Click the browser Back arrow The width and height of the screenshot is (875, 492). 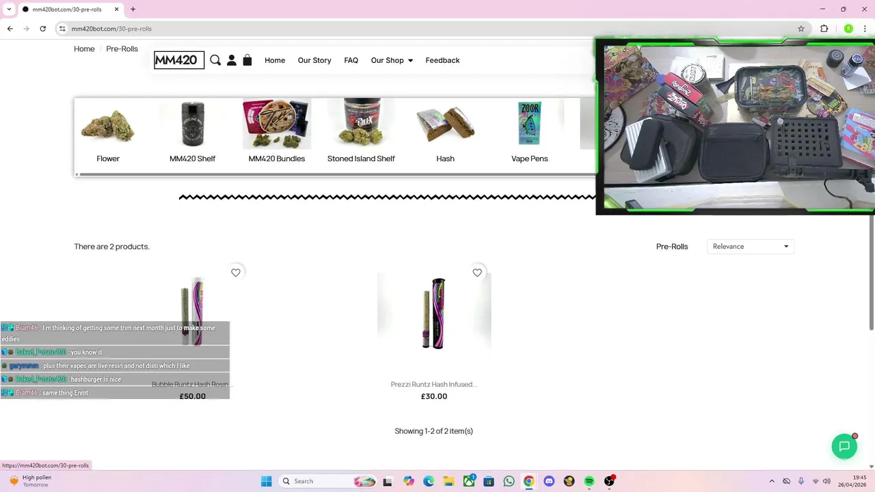[x=10, y=29]
